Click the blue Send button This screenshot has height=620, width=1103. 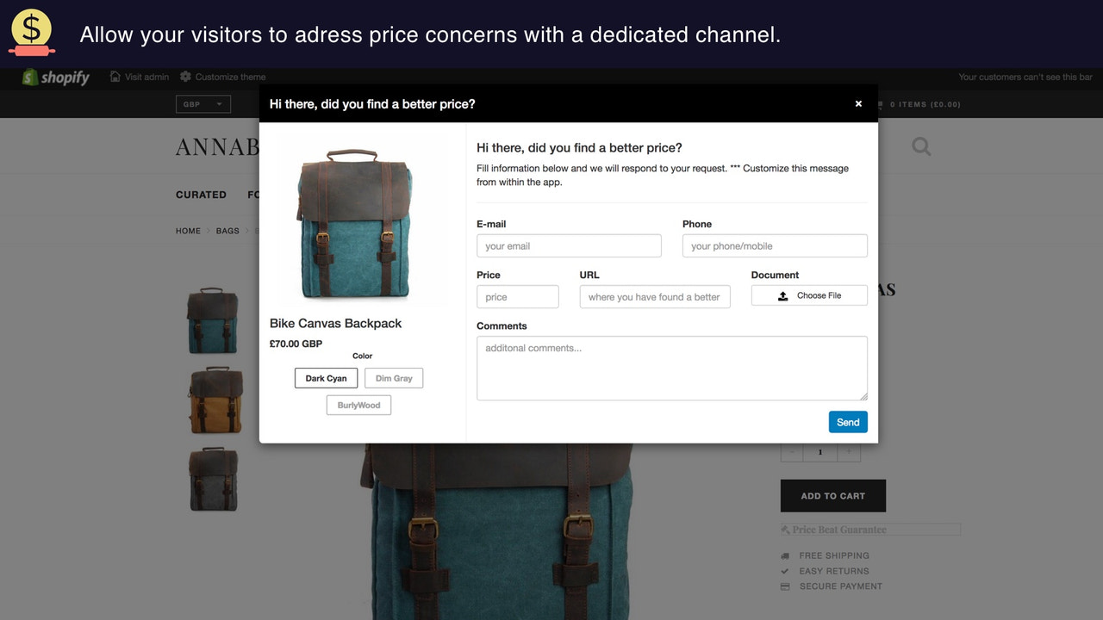(847, 422)
